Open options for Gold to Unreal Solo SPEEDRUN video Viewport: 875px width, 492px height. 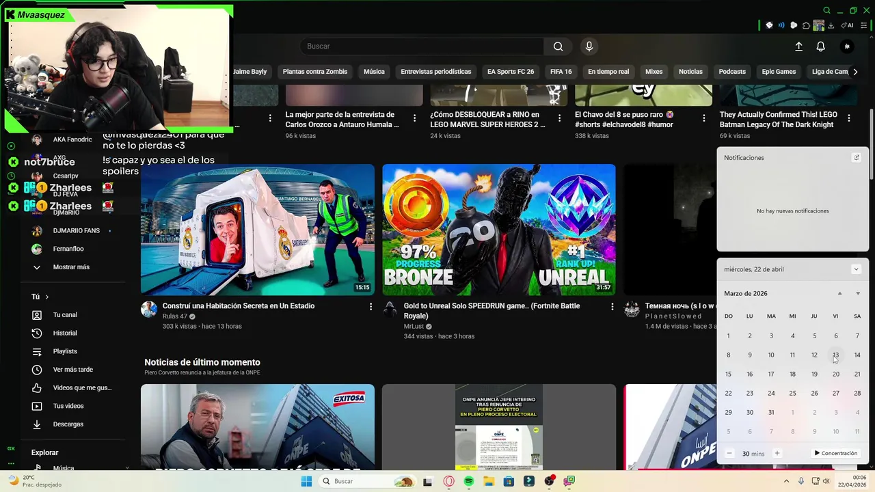coord(612,307)
